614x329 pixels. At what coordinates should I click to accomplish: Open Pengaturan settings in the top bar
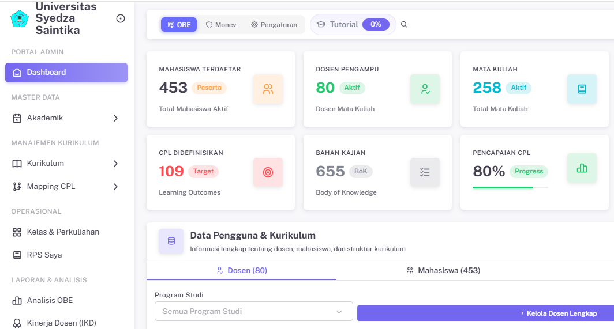click(x=274, y=25)
